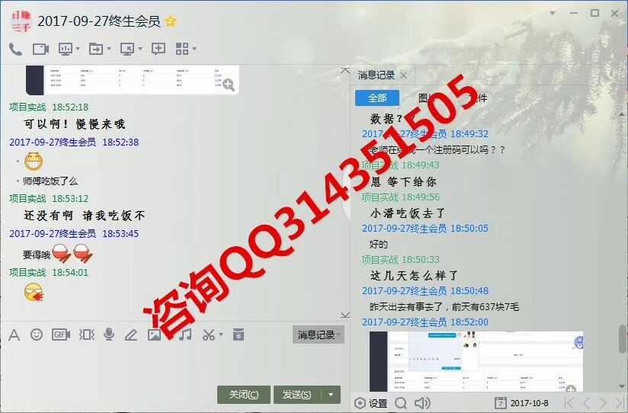Start a voice call
628x413 pixels.
[x=15, y=49]
